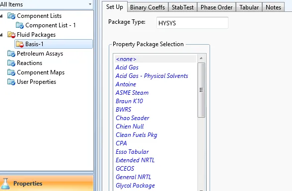This screenshot has height=191, width=292.
Task: Select Petroleum Assays in the tree
Action: (40, 54)
